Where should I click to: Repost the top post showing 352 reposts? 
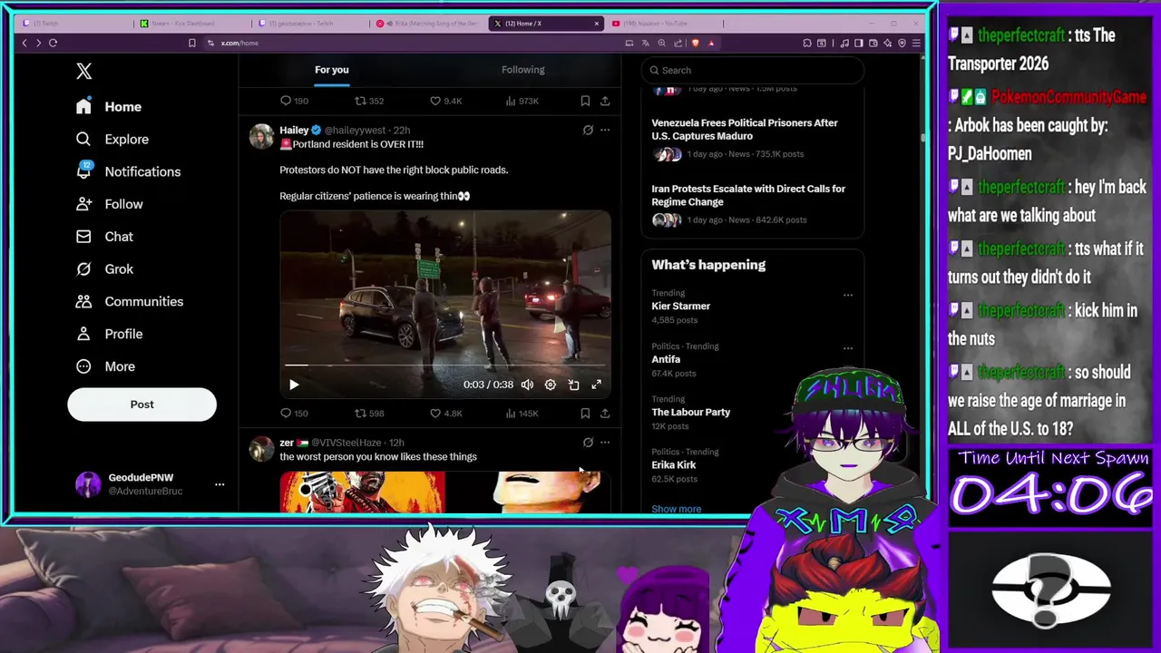coord(369,101)
